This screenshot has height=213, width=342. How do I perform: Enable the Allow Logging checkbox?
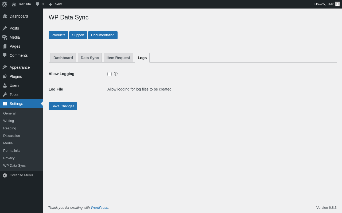click(110, 74)
